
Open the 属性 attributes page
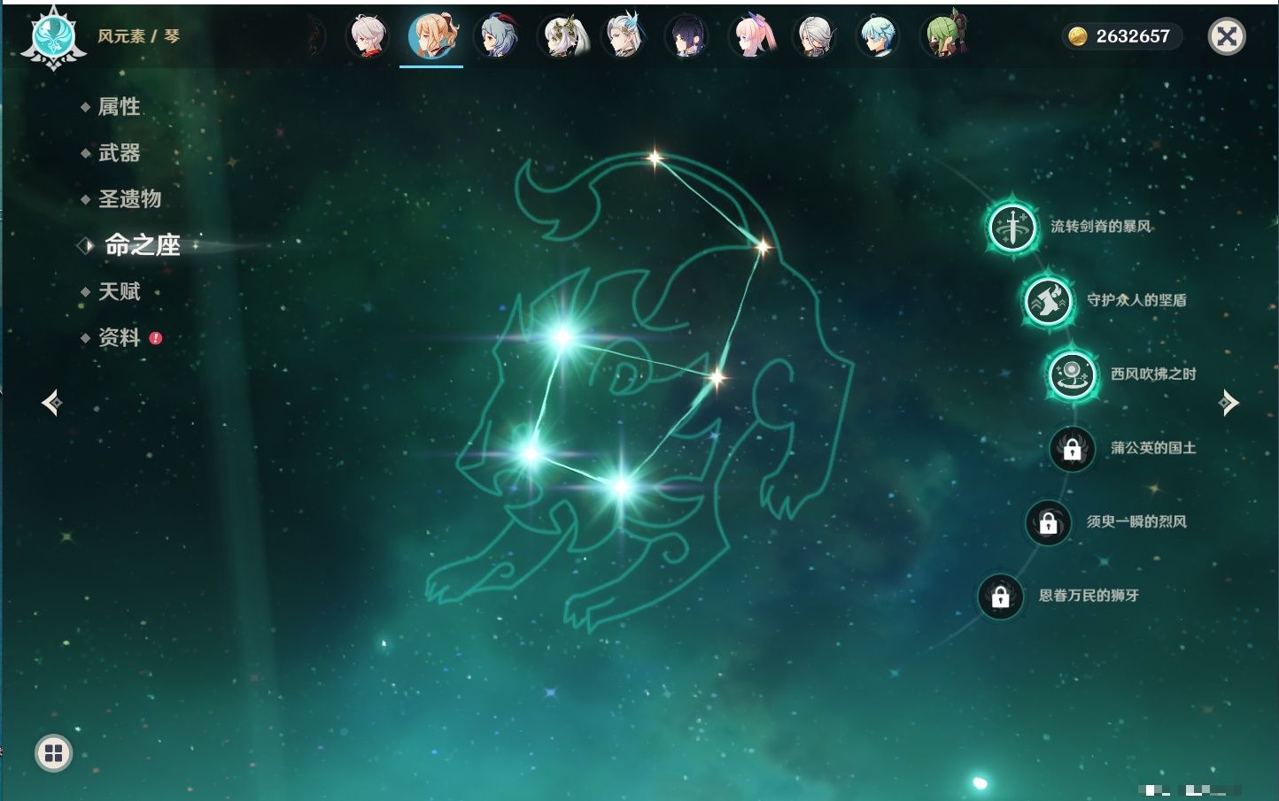pyautogui.click(x=119, y=107)
